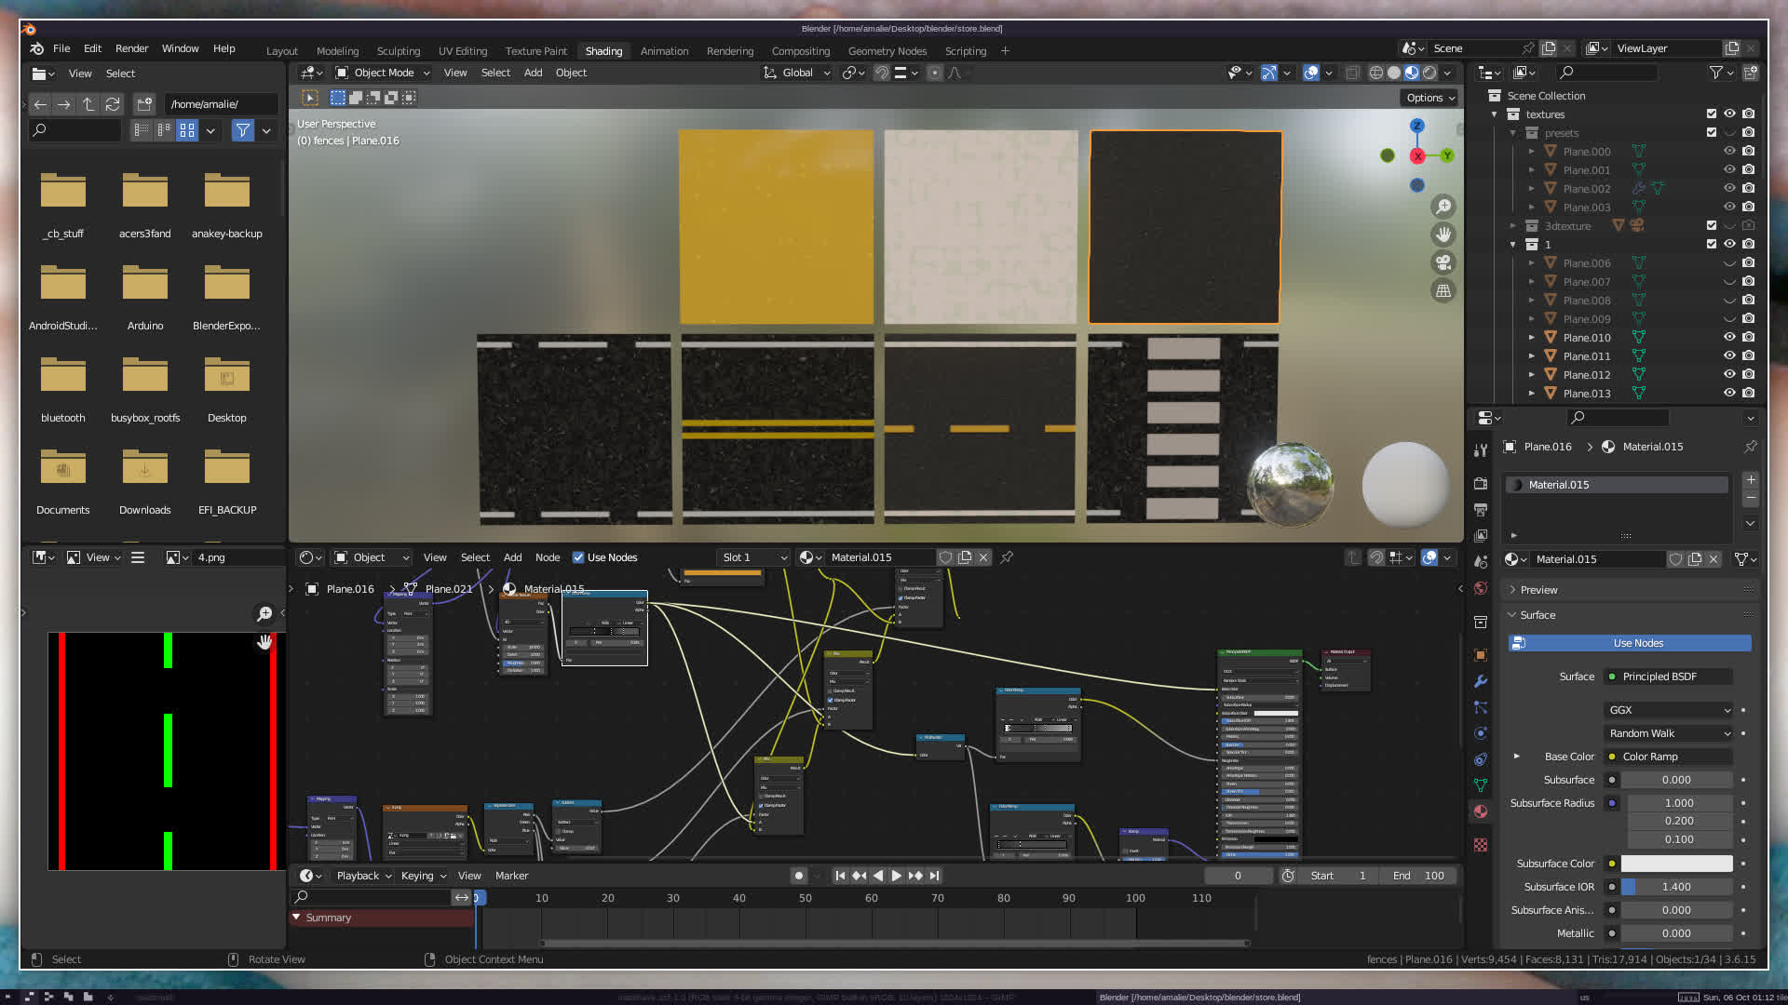This screenshot has height=1005, width=1788.
Task: Open the Render menu
Action: [131, 48]
